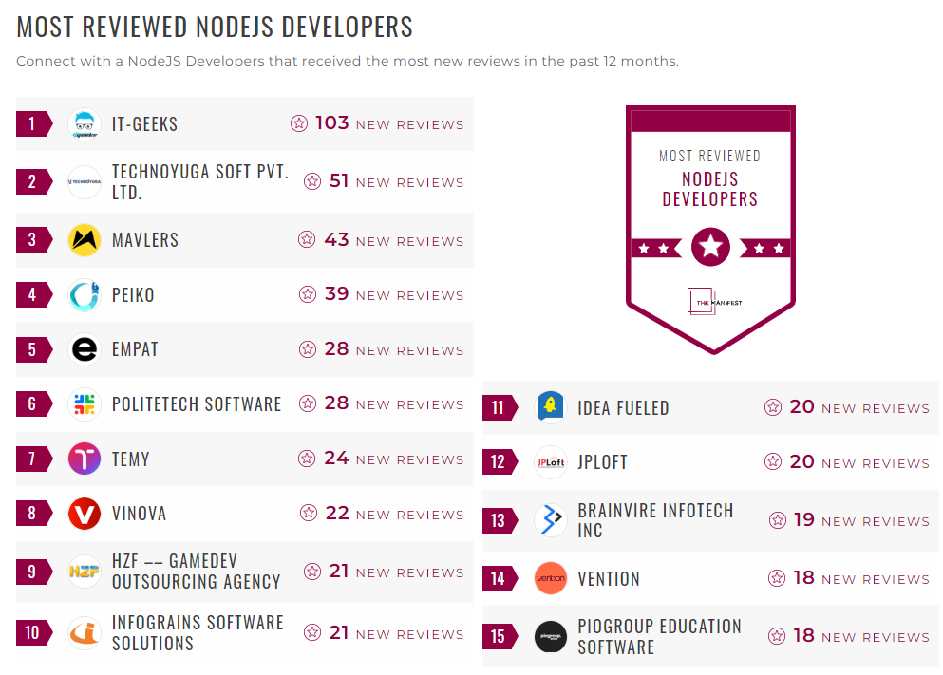Image resolution: width=943 pixels, height=675 pixels.
Task: Click the star badge beside 103 new reviews
Action: pyautogui.click(x=308, y=122)
